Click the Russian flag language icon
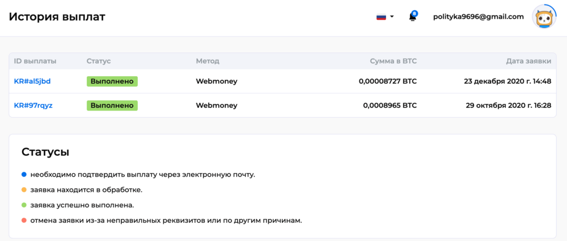 (381, 17)
